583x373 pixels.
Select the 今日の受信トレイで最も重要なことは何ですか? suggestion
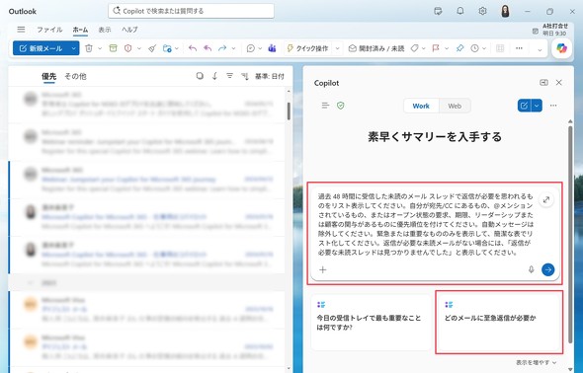372,323
